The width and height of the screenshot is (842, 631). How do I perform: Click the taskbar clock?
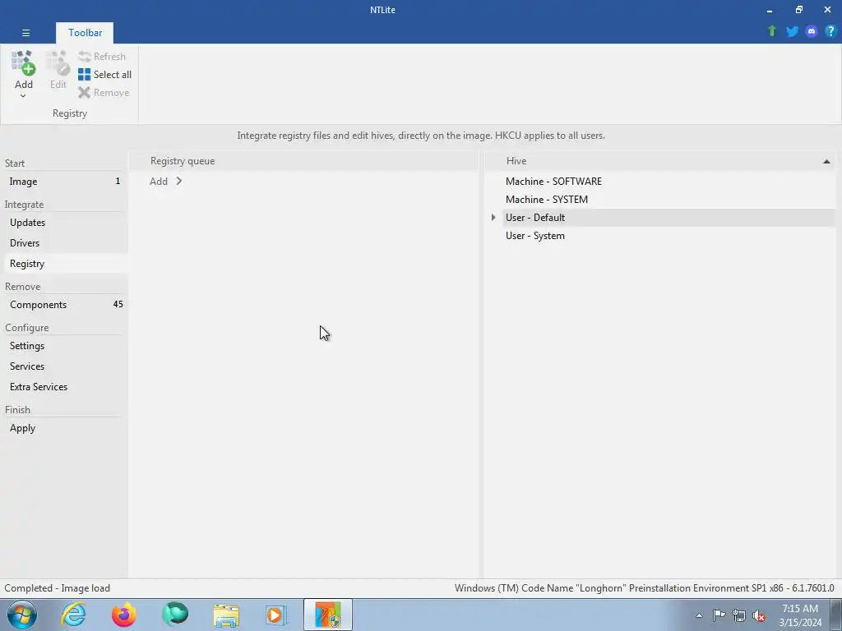click(x=800, y=615)
